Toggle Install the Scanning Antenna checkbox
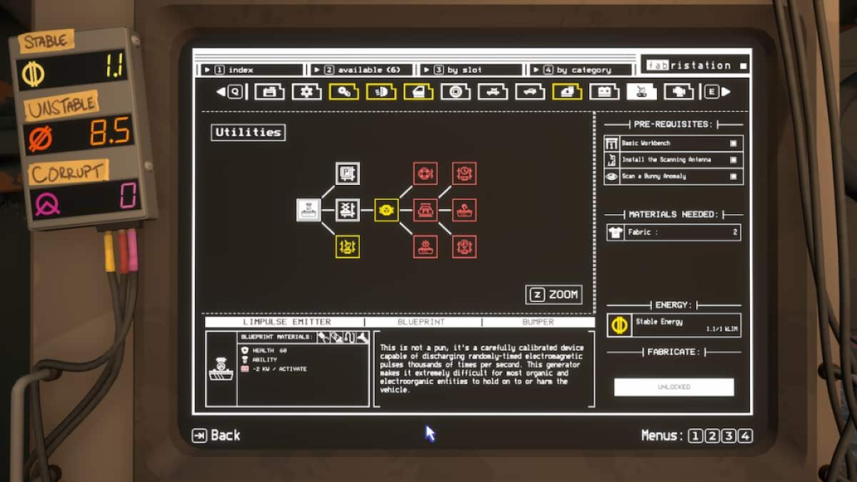Viewport: 857px width, 482px height. click(733, 160)
